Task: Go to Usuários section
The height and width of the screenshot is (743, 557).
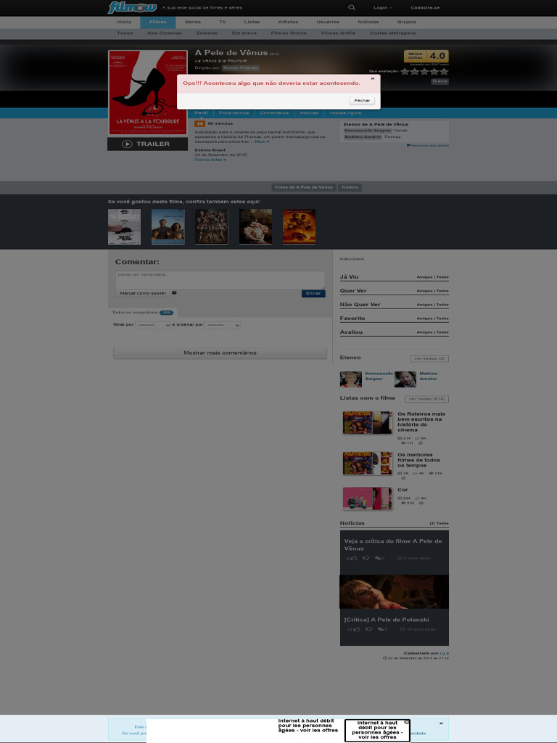Action: [x=329, y=22]
